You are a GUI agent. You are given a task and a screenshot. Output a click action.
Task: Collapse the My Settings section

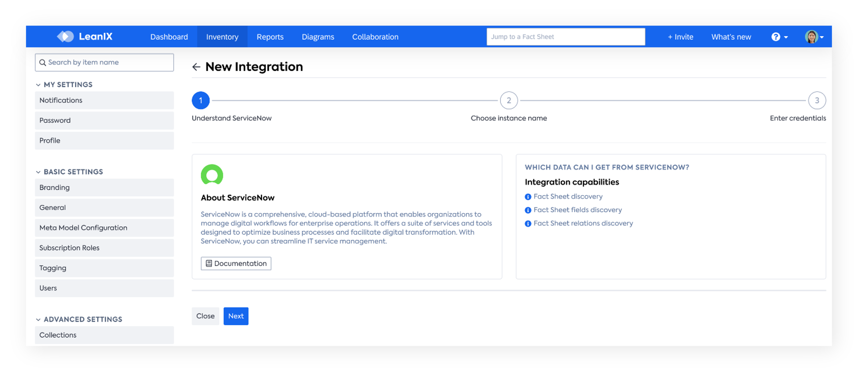(x=38, y=85)
